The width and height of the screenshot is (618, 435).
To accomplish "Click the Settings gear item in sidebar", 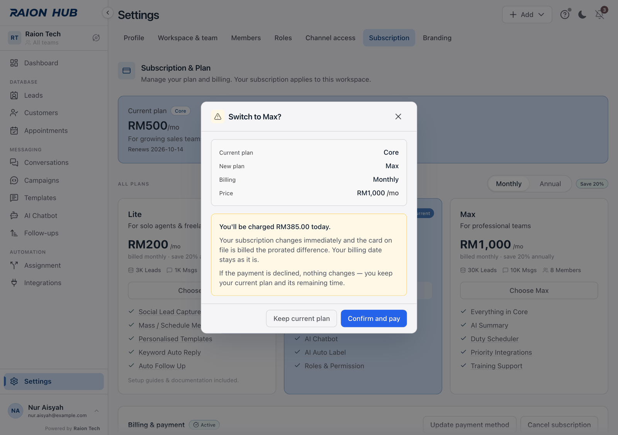I will click(54, 382).
